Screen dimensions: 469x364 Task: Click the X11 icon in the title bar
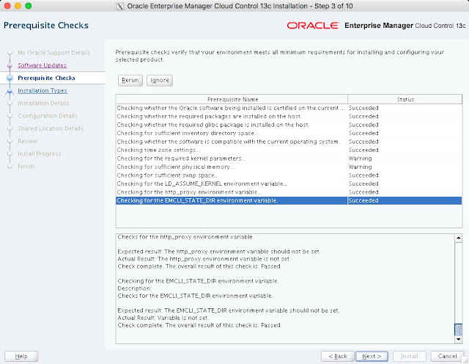click(120, 7)
